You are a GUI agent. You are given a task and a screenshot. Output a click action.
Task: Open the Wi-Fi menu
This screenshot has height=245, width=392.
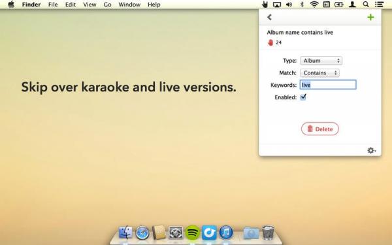point(314,5)
